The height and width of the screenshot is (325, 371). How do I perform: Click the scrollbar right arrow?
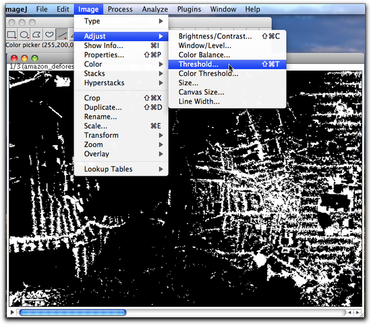point(358,312)
